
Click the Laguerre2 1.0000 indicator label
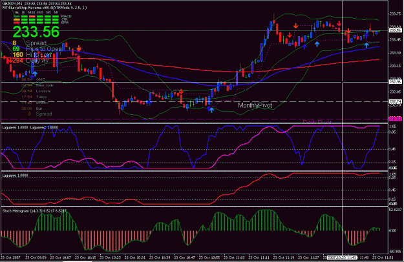coord(44,128)
